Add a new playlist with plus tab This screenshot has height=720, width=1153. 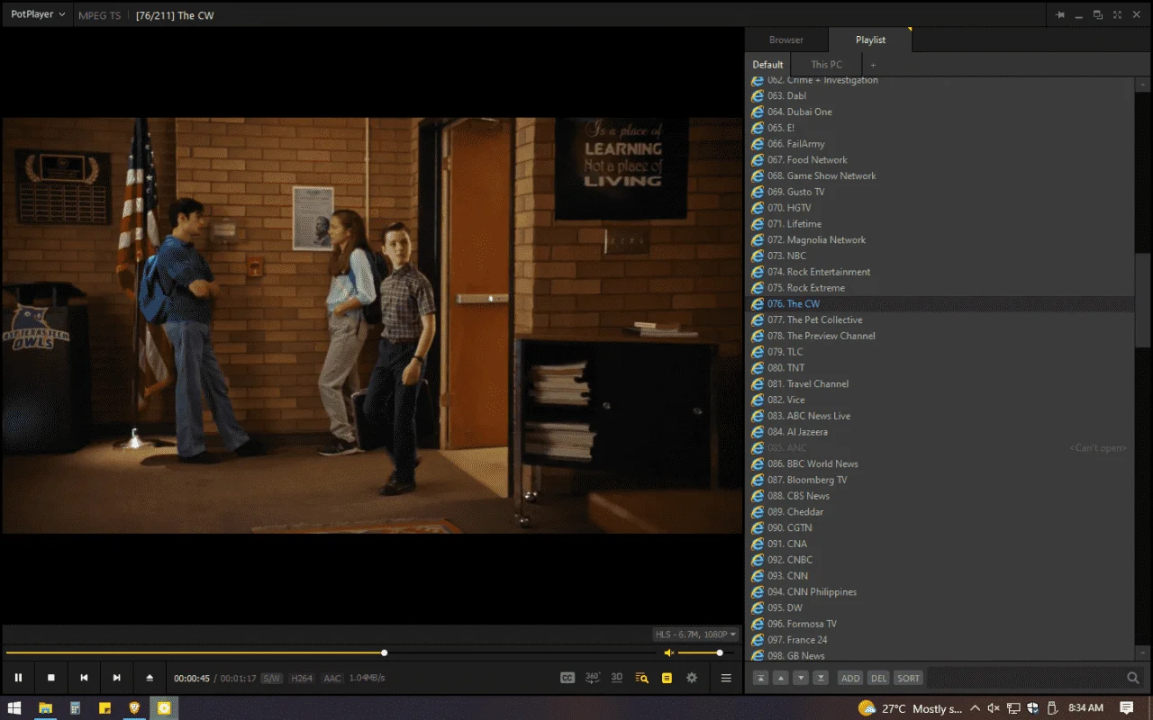(x=873, y=65)
